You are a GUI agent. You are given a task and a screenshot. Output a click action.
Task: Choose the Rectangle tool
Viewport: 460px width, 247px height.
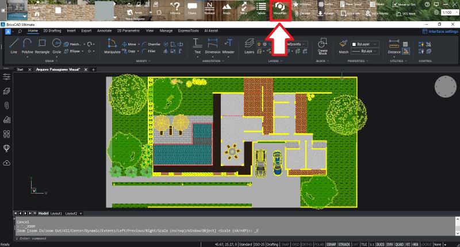point(42,46)
